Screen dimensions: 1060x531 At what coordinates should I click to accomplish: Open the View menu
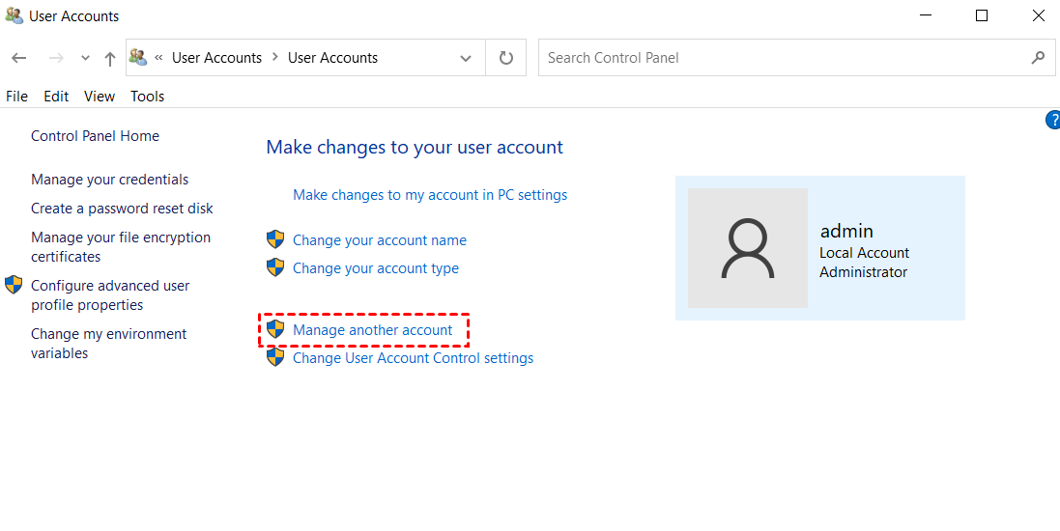pyautogui.click(x=100, y=97)
